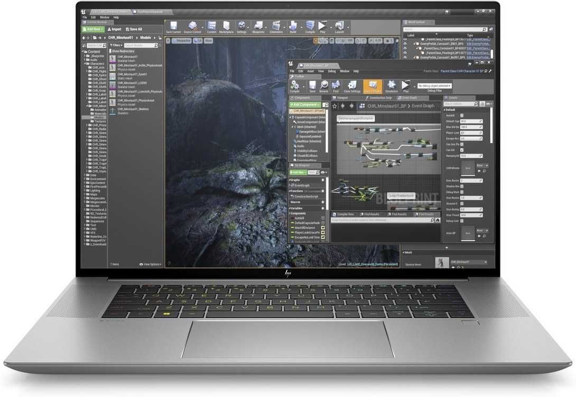
Task: Click the graph favorites star icon
Action: point(335,106)
